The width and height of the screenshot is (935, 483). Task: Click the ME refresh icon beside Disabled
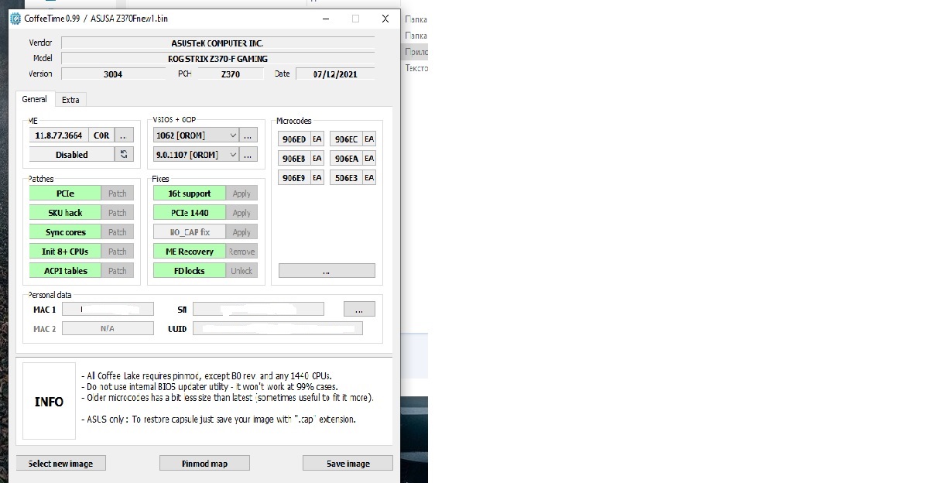click(124, 154)
